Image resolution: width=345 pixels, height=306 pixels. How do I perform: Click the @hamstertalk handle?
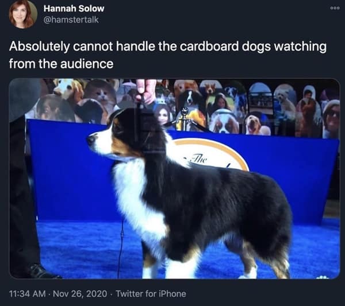(71, 20)
